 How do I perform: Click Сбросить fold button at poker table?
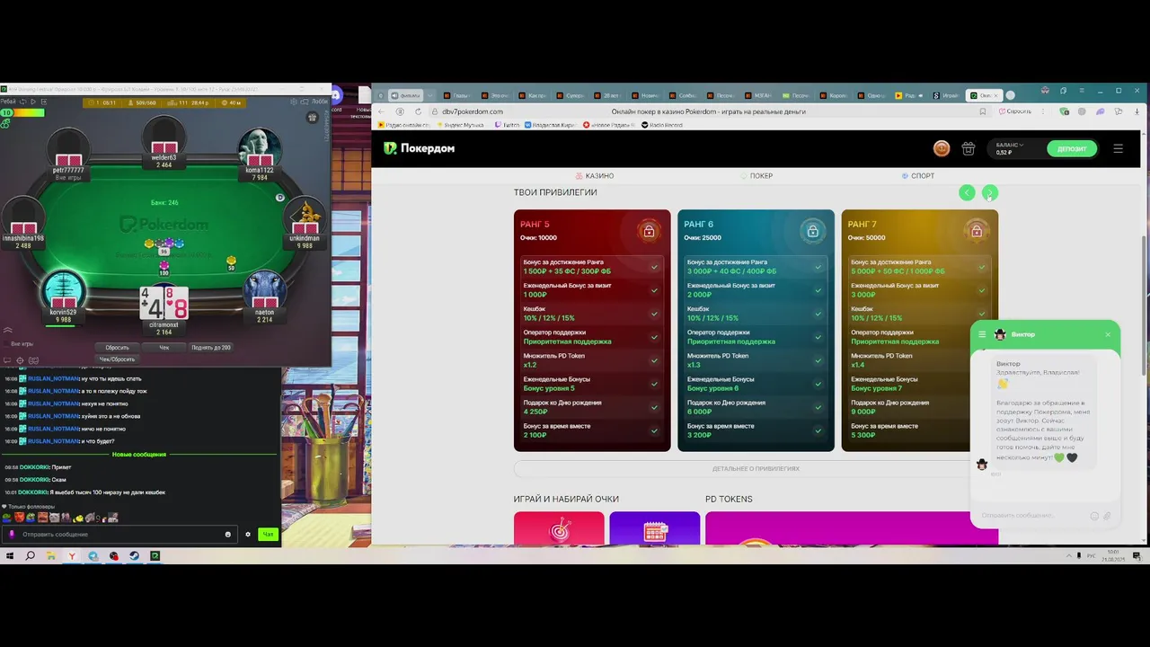pos(117,348)
